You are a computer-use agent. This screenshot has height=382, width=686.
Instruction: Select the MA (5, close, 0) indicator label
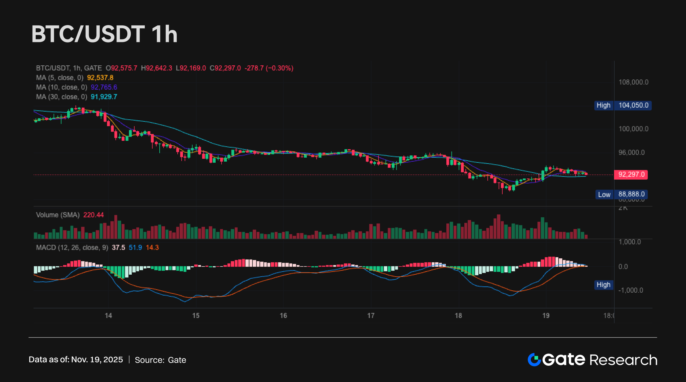pyautogui.click(x=60, y=78)
